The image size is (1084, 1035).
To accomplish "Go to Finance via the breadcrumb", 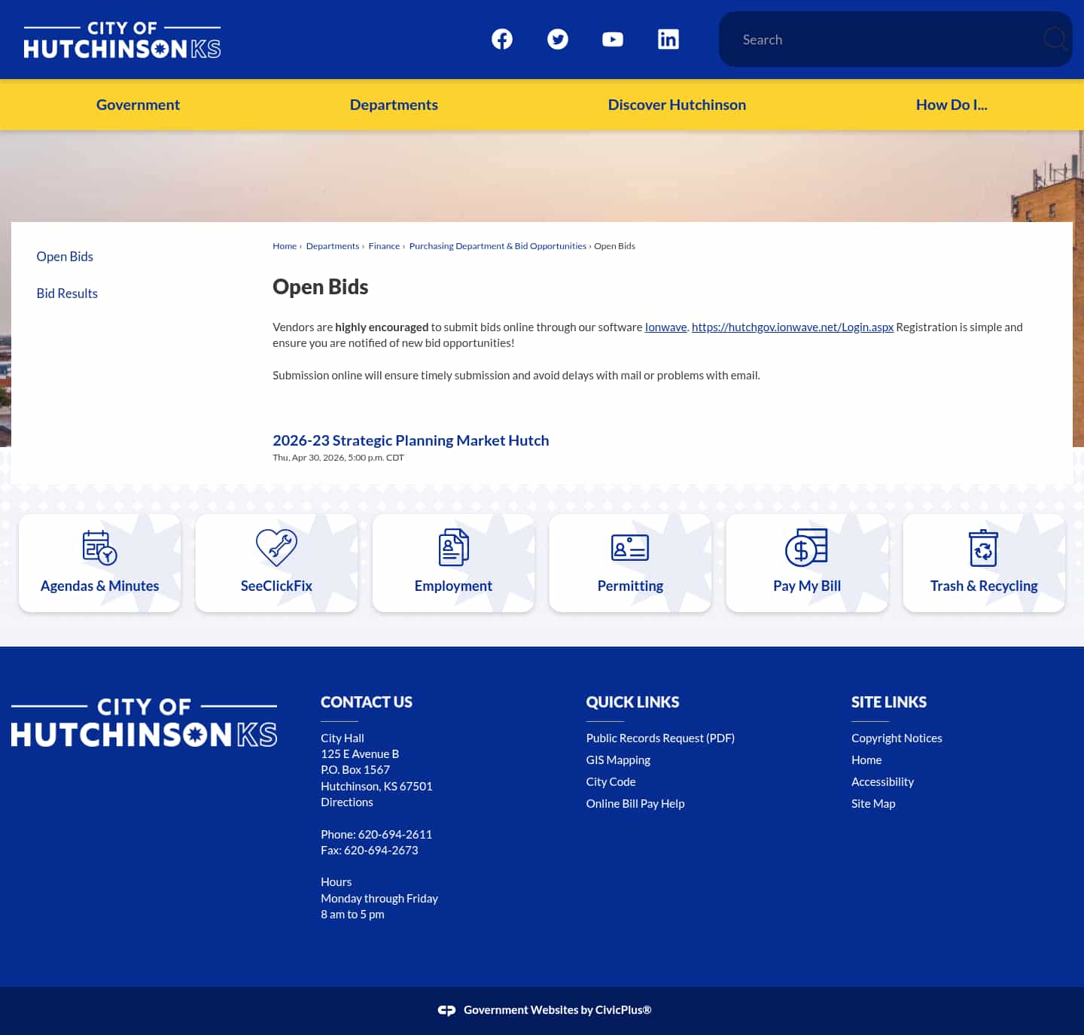I will (x=384, y=245).
